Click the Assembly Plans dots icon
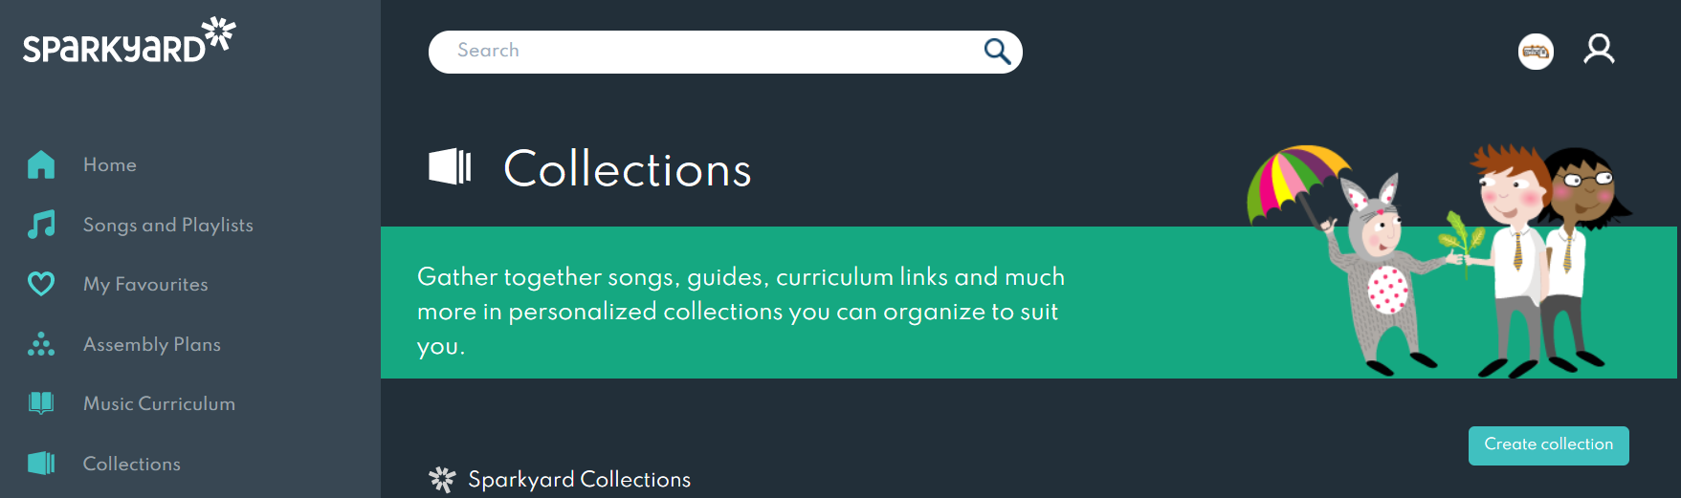 (41, 344)
